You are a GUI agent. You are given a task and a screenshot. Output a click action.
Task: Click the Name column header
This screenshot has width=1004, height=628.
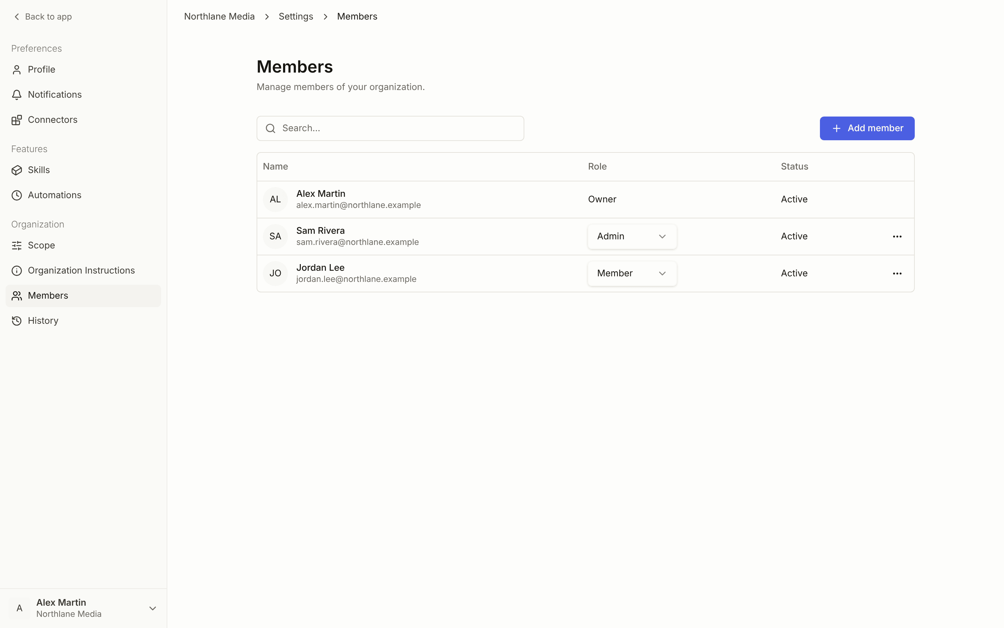point(275,166)
